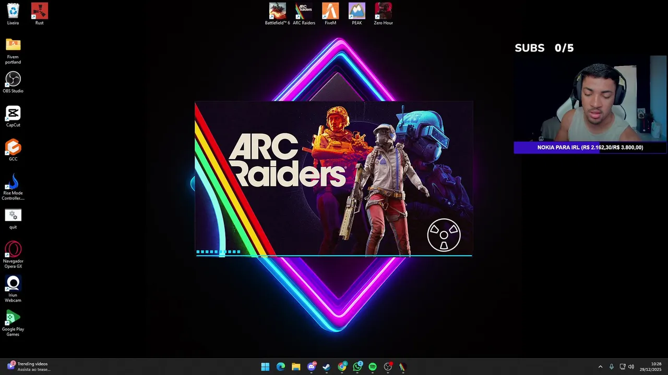This screenshot has width=668, height=375.
Task: Click the ARC Raiders splash screen
Action: (333, 179)
